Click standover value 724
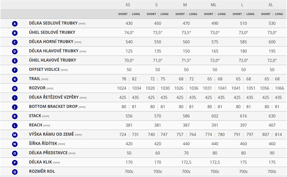 pyautogui.click(x=123, y=135)
